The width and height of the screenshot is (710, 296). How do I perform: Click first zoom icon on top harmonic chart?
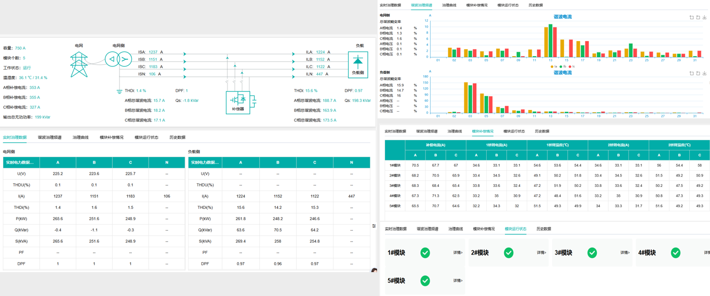[691, 17]
